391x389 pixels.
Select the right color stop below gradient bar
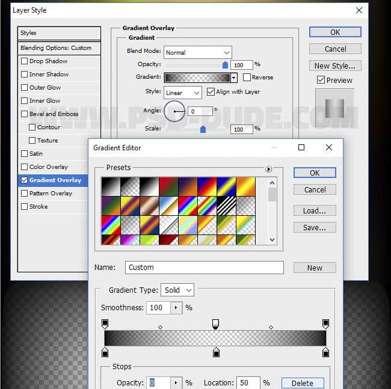(x=325, y=352)
